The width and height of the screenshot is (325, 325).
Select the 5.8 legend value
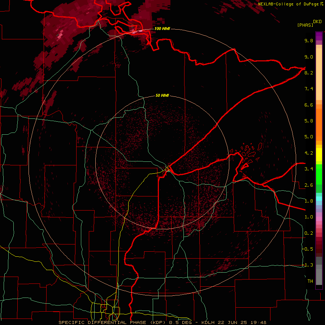coord(309,121)
